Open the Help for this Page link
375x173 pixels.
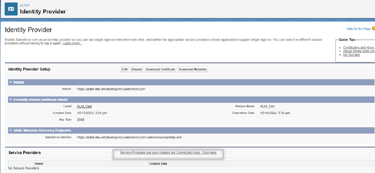[x=358, y=29]
